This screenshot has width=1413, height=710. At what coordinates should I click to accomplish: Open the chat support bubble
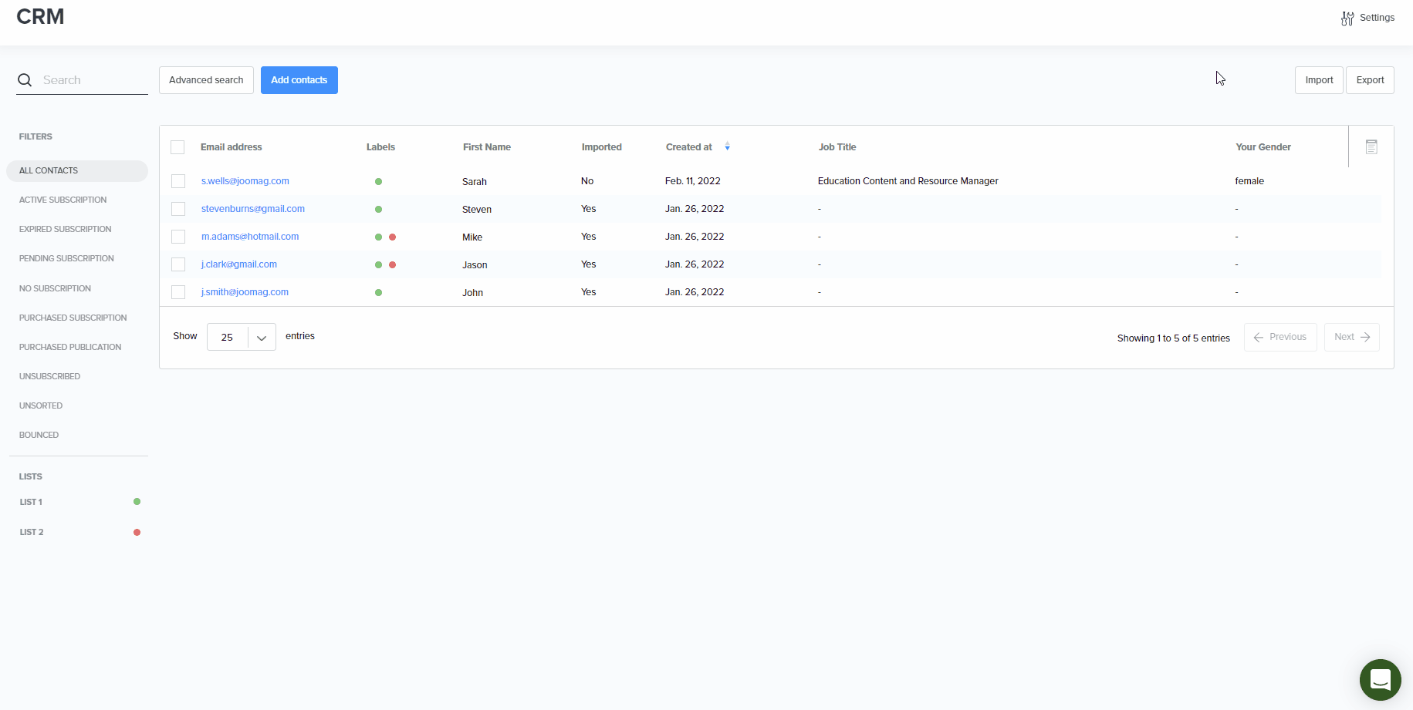tap(1380, 679)
